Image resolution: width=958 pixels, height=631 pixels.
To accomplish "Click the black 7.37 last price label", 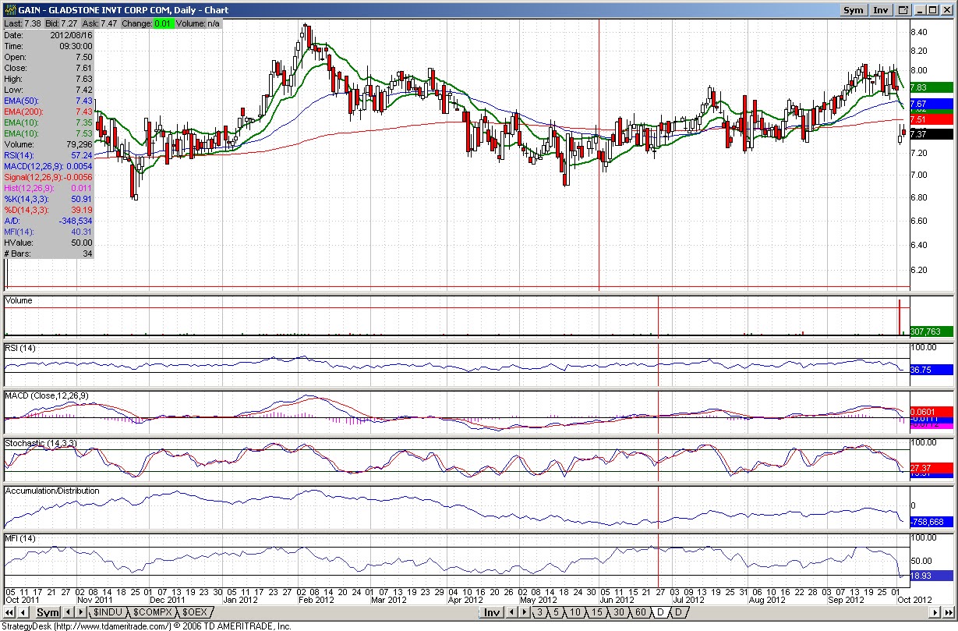I will click(x=930, y=134).
